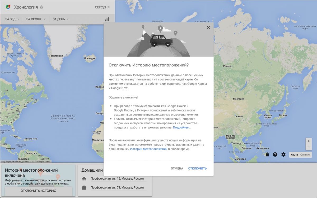Click the home address house icon
The height and width of the screenshot is (198, 317).
coord(84,179)
